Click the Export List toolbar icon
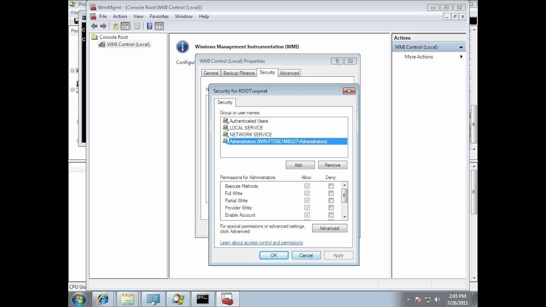This screenshot has height=307, width=546. coord(137,26)
